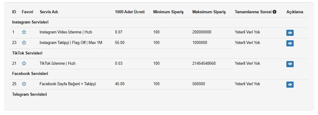Select Facebook Sayfa Beğeni + Takipçi name
This screenshot has width=318, height=115.
pos(67,84)
